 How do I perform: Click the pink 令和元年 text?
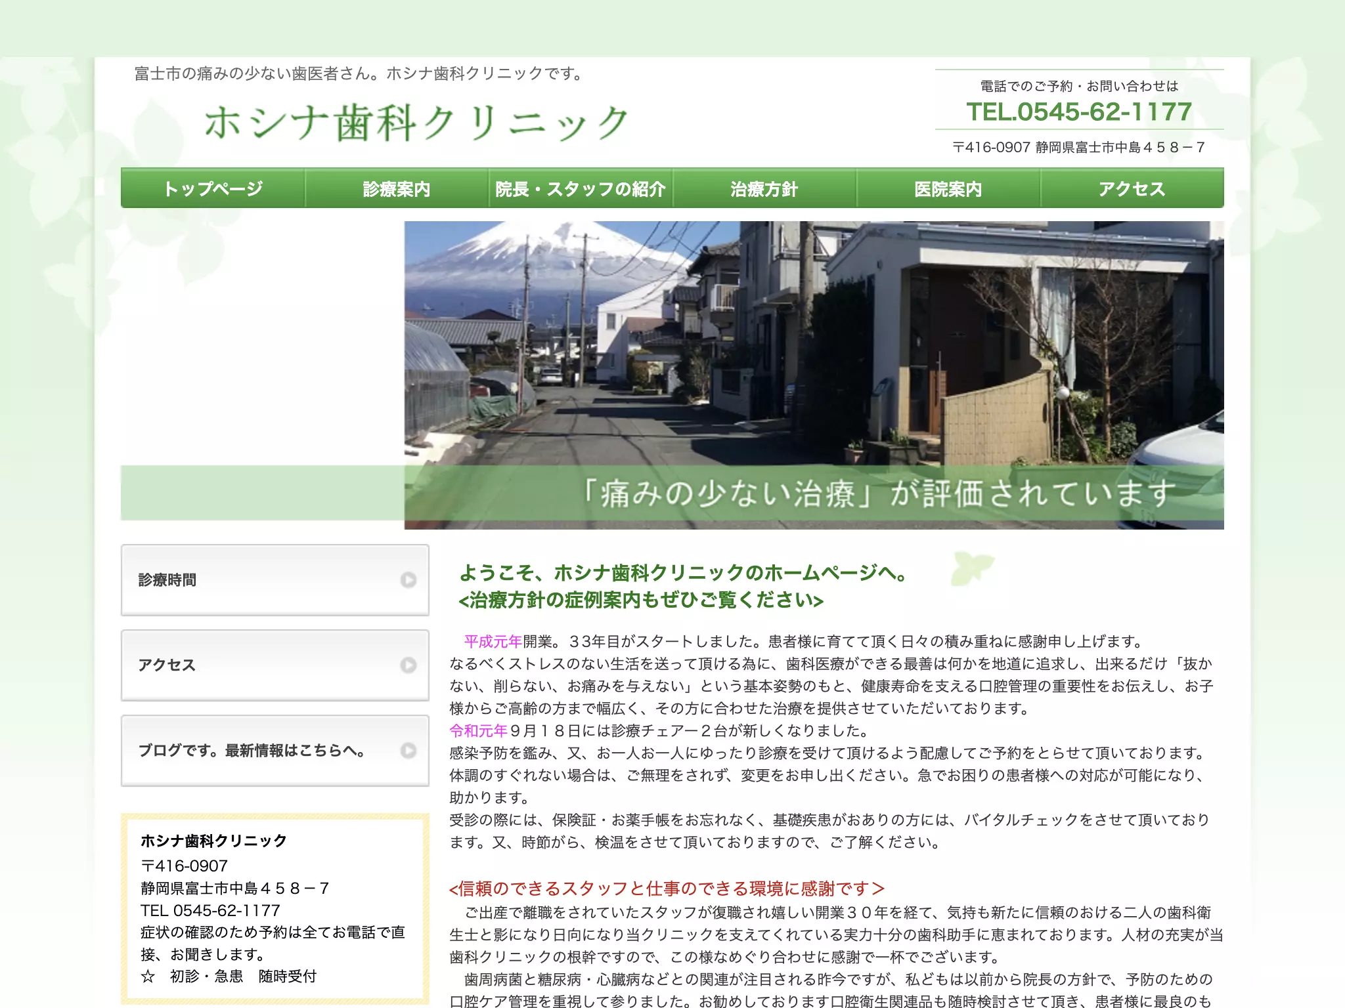[x=479, y=730]
